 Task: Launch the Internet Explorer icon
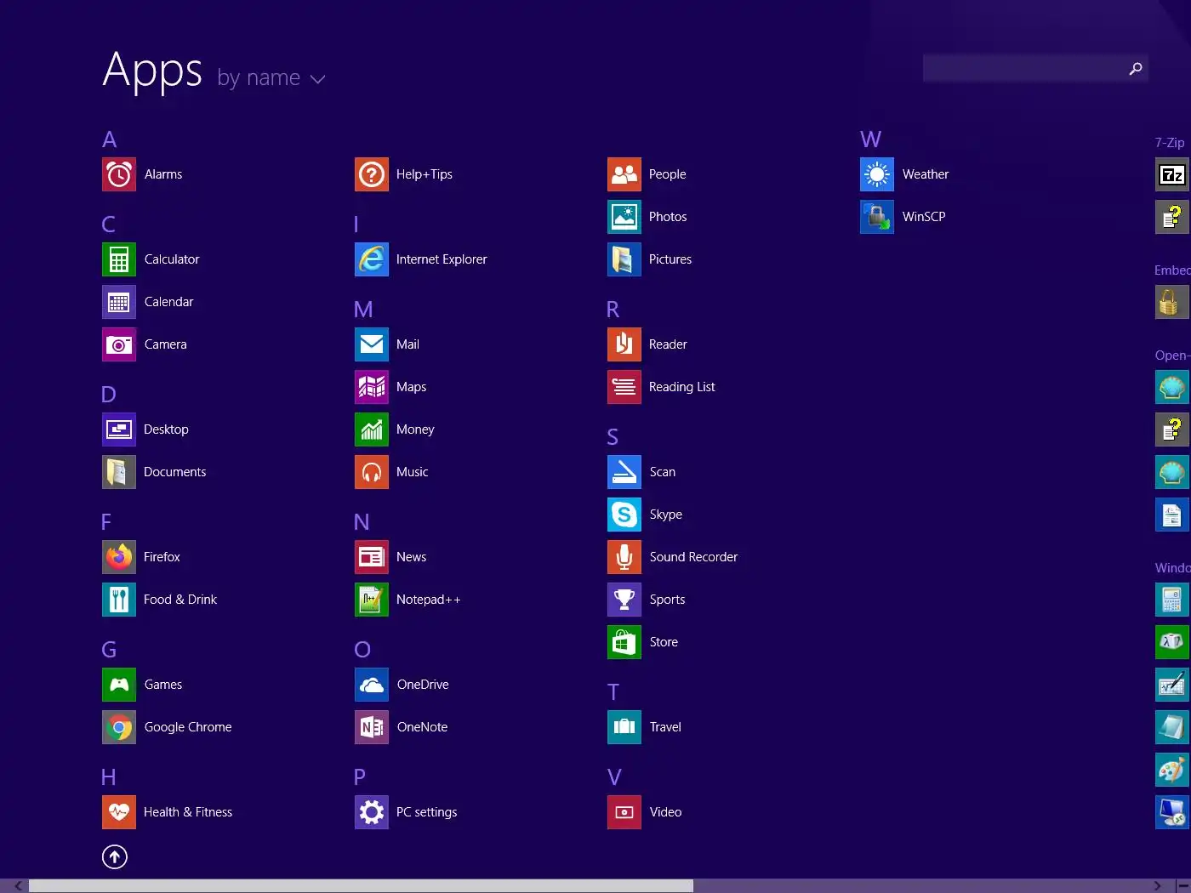pos(372,259)
